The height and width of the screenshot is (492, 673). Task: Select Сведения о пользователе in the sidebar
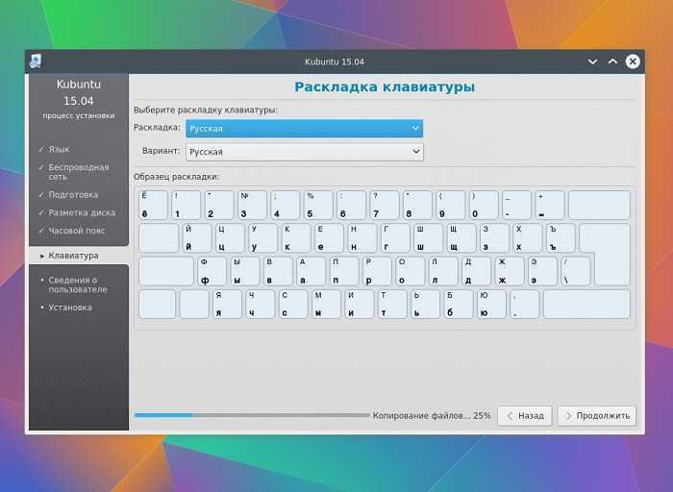click(x=78, y=284)
